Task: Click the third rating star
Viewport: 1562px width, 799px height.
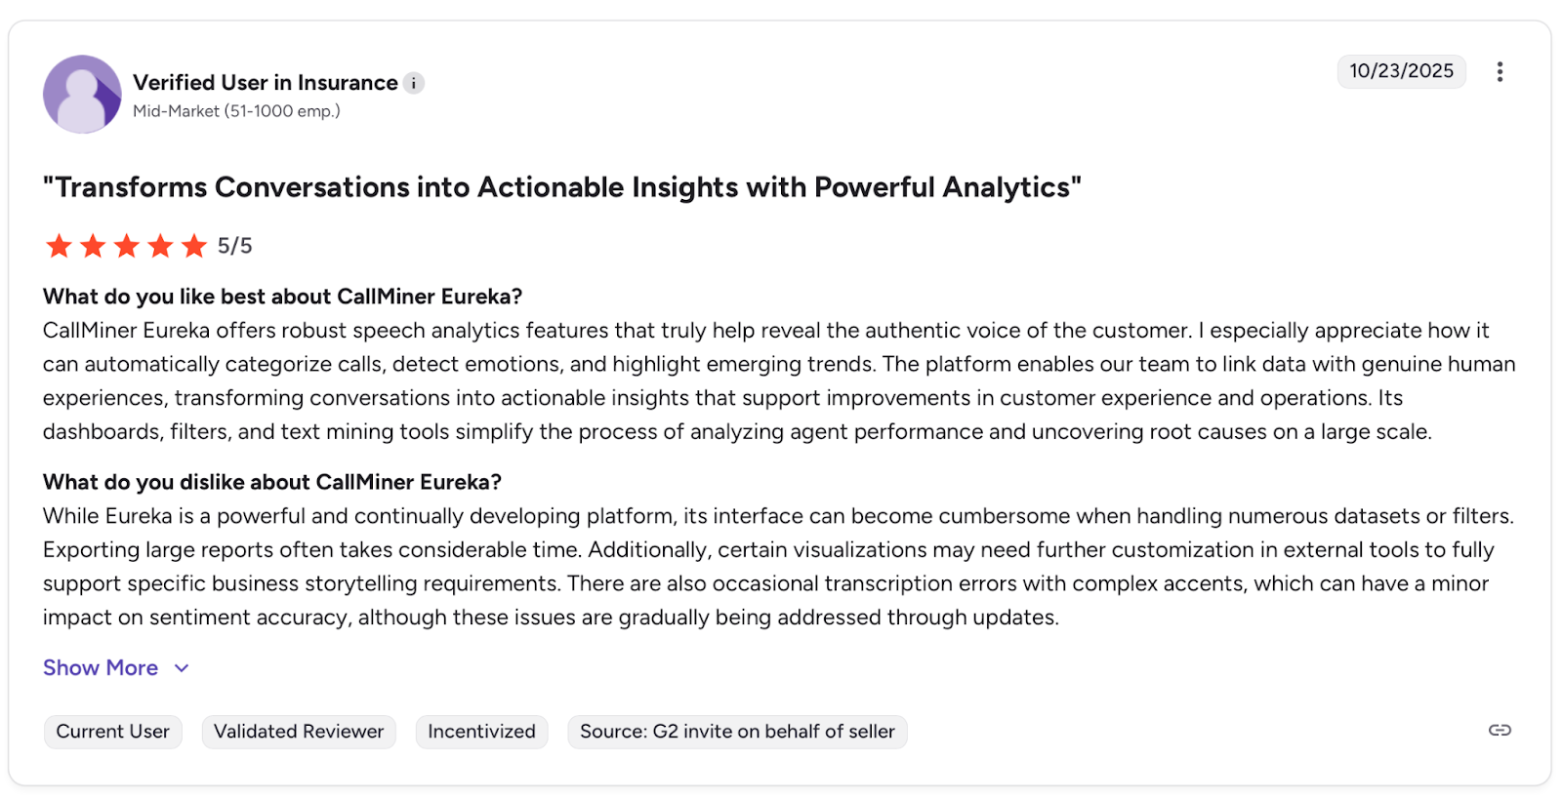Action: [127, 246]
